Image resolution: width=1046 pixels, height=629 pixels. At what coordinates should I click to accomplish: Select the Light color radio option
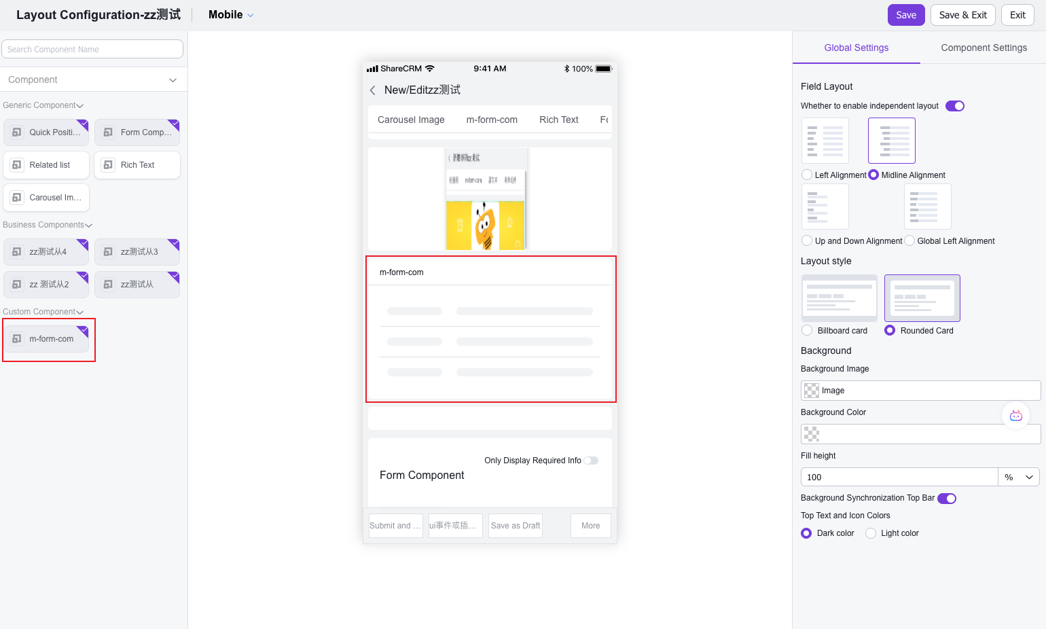[871, 533]
